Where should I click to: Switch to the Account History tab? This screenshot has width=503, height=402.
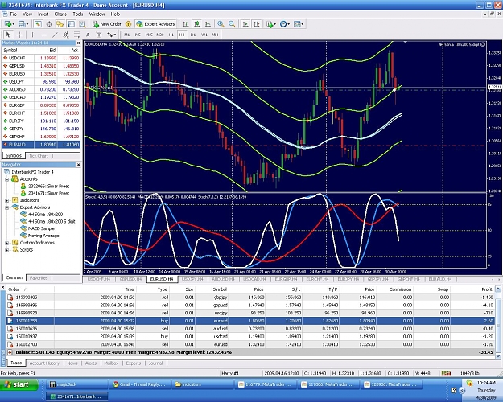click(x=44, y=363)
